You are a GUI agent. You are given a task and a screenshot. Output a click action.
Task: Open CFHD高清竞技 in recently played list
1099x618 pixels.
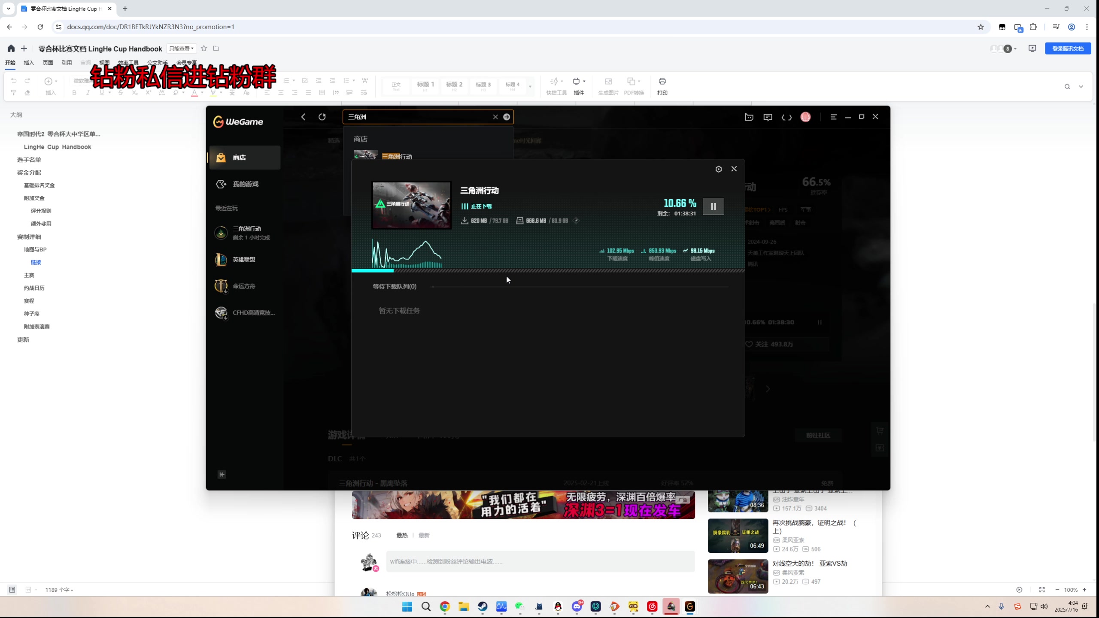coord(245,313)
